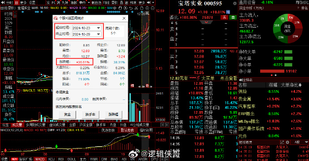Expand the rightmost top toolbar dropdown arrow
309x161 pixels.
coord(153,3)
